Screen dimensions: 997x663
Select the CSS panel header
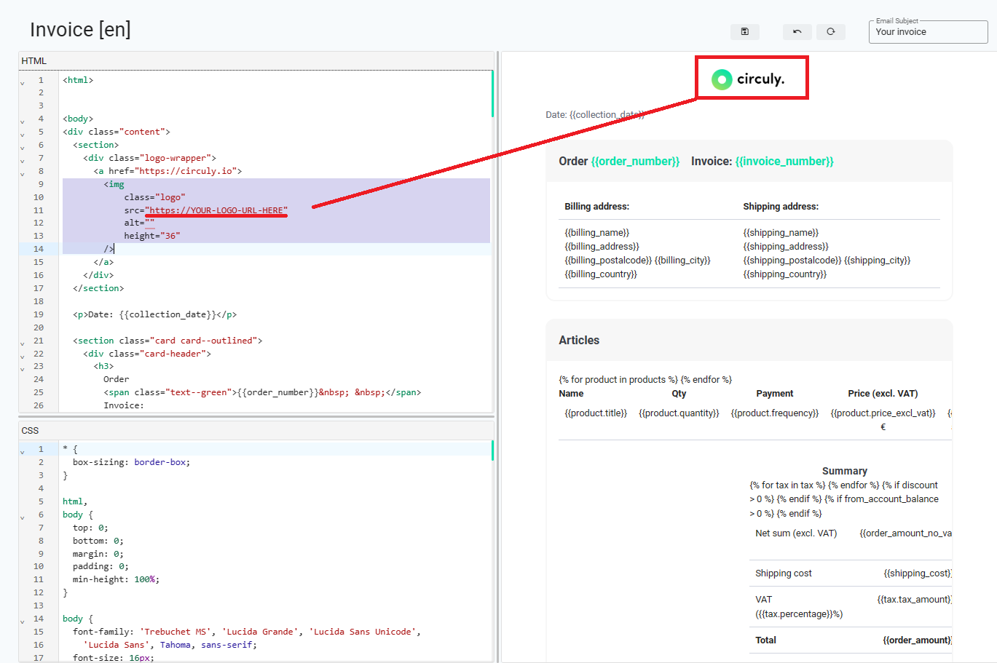point(30,430)
